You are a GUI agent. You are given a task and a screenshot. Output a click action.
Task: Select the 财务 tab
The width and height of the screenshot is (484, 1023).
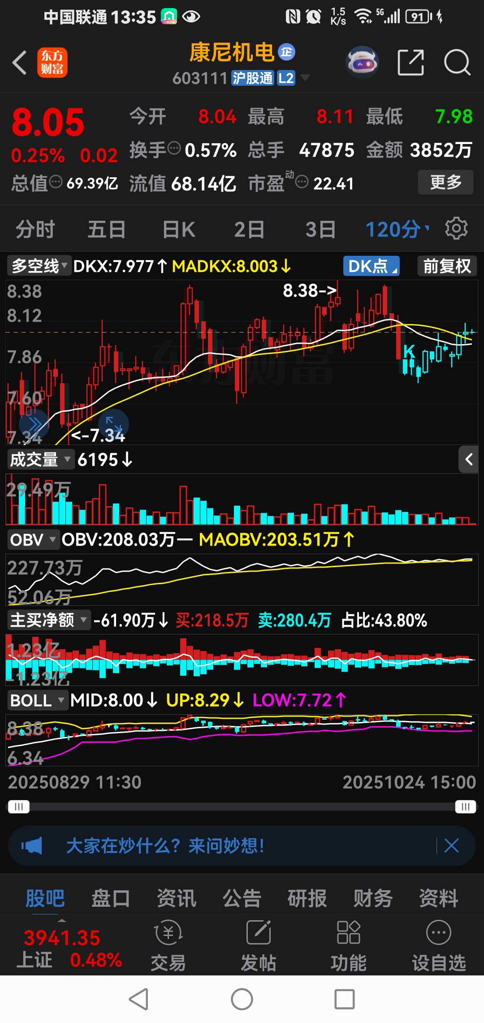373,898
